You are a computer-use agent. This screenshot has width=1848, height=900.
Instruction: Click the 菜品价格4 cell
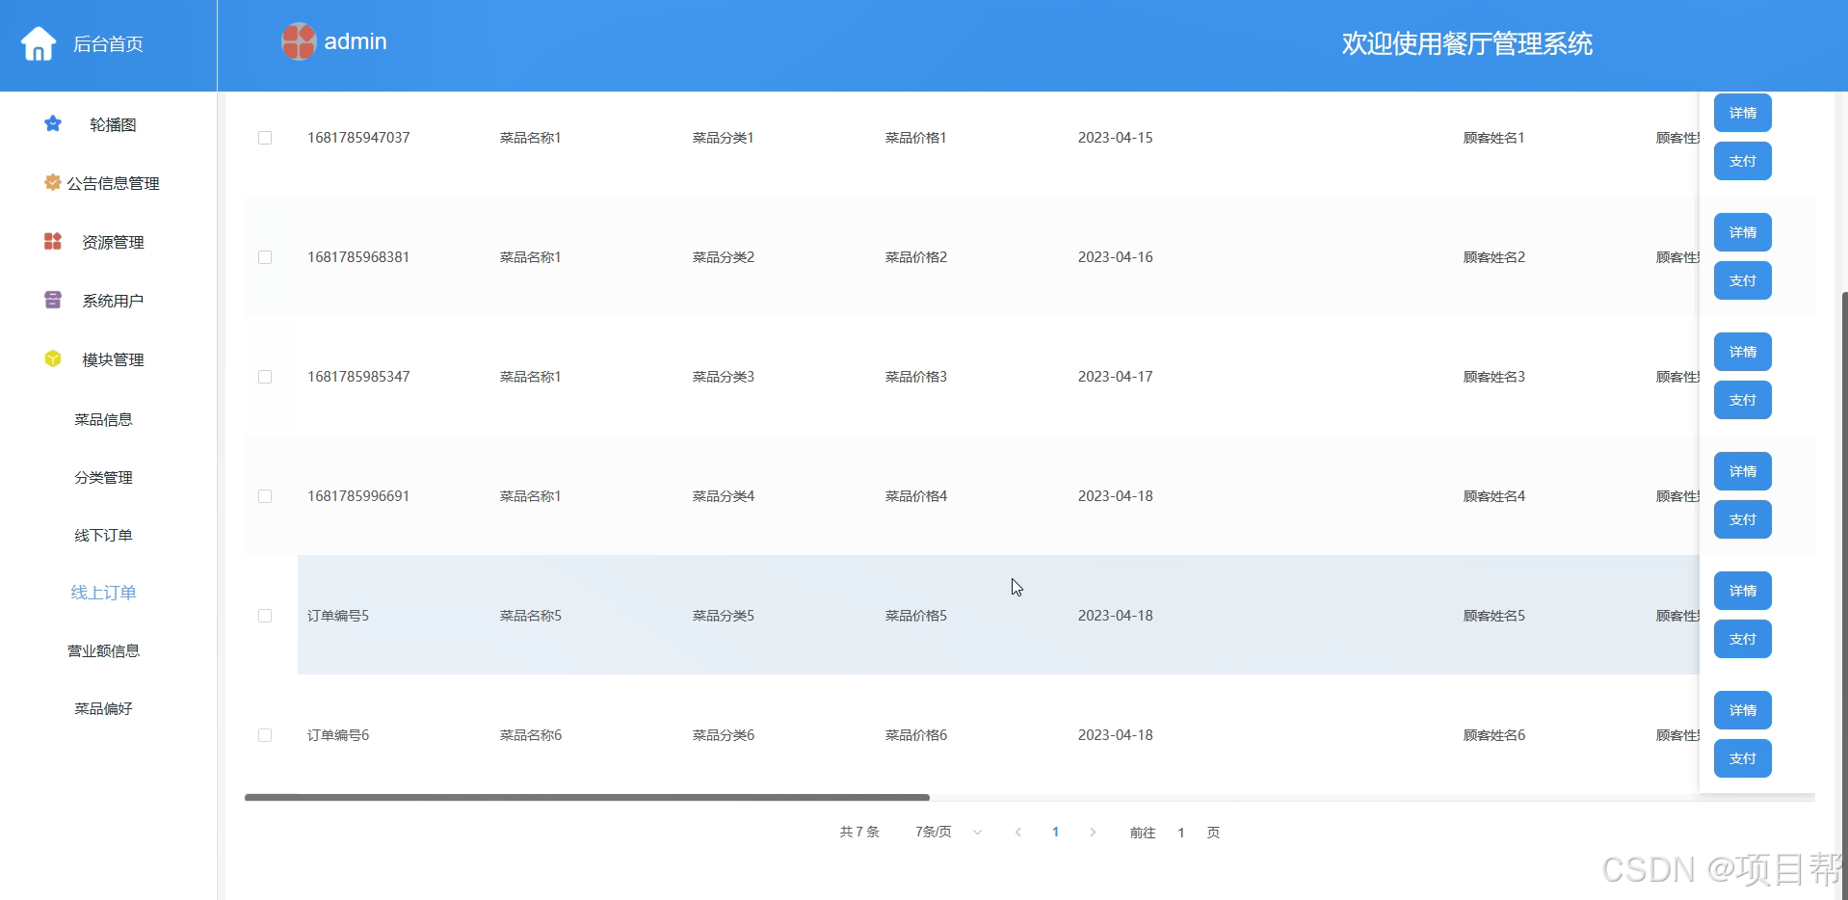tap(916, 496)
